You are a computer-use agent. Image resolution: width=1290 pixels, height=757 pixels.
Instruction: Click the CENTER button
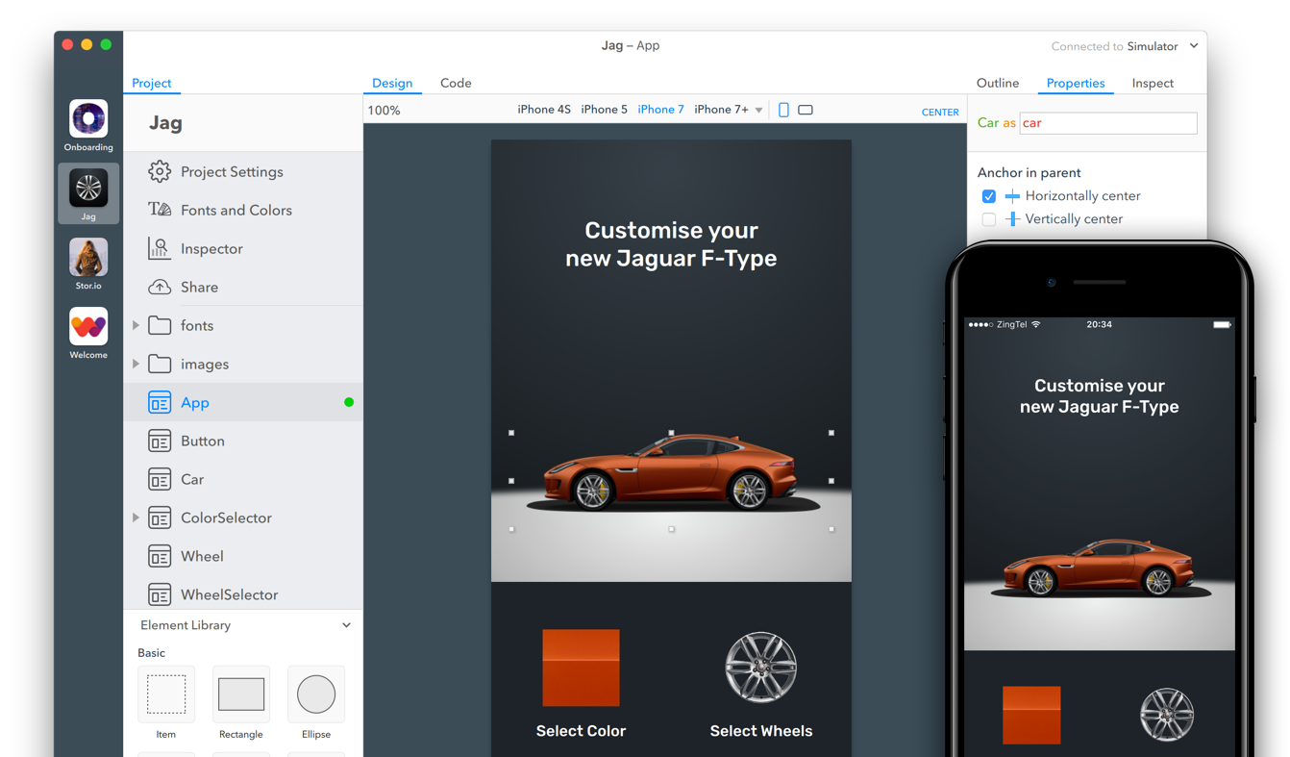tap(939, 112)
